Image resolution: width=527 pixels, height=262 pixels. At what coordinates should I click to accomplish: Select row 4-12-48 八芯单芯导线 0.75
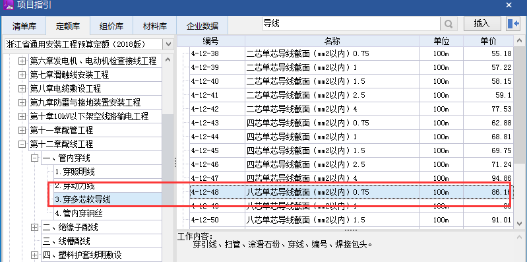coord(352,193)
